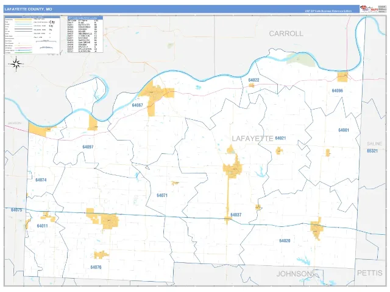Click ZIP code label 64097

click(88, 147)
